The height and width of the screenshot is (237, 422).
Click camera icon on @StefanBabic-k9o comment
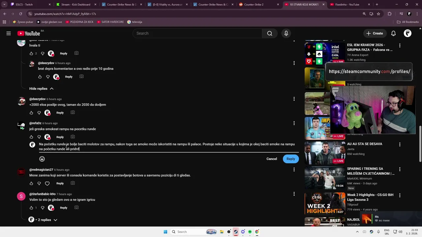pyautogui.click(x=76, y=207)
